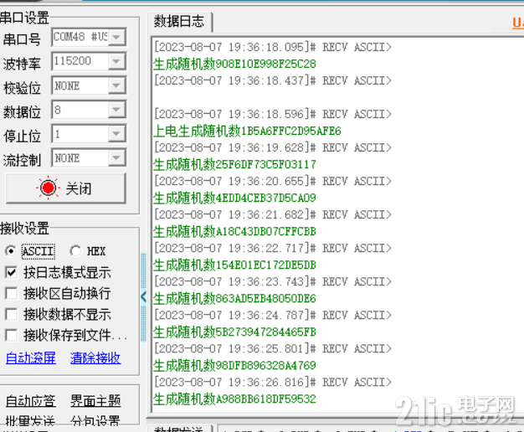Select the ASCII receive mode radio button

click(10, 251)
